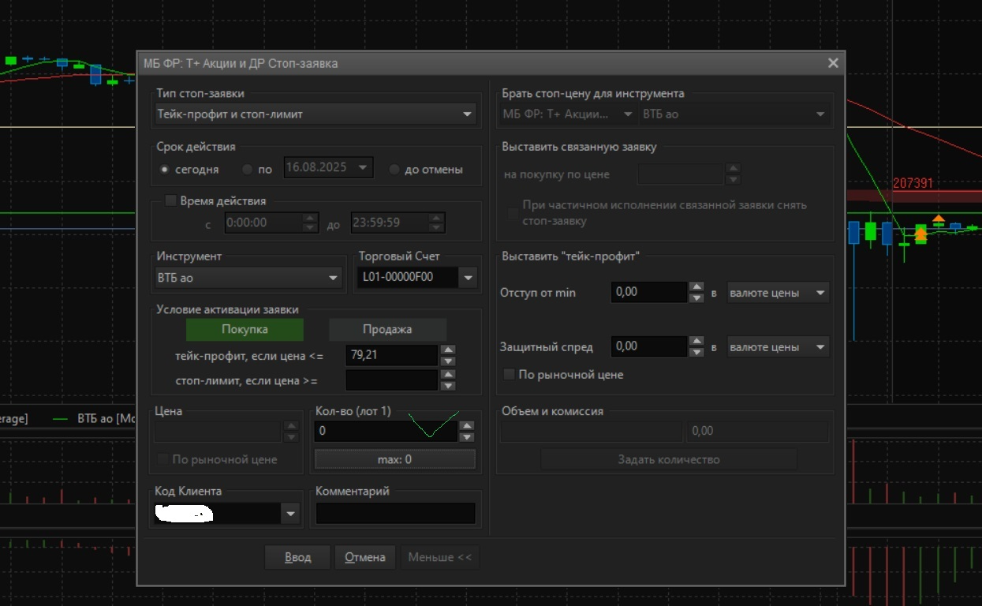The height and width of the screenshot is (606, 982).
Task: Choose the Продажа direction button
Action: [387, 329]
